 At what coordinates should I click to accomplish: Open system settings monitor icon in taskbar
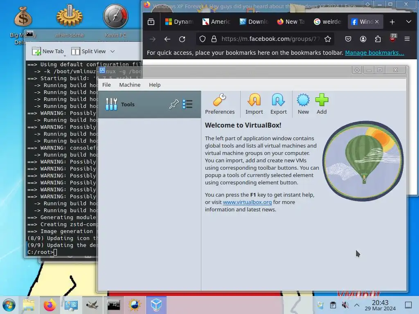[x=71, y=305]
